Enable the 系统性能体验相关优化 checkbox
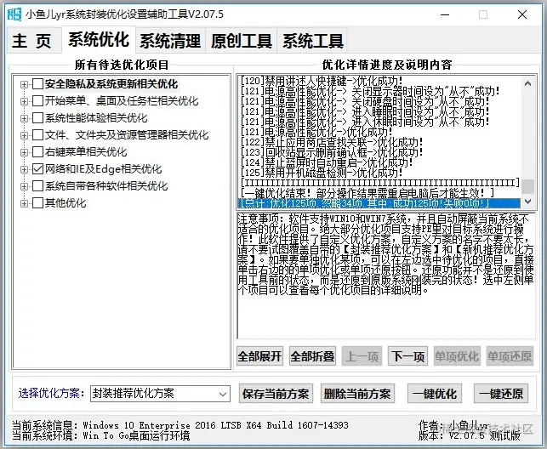547x449 pixels. pos(37,118)
